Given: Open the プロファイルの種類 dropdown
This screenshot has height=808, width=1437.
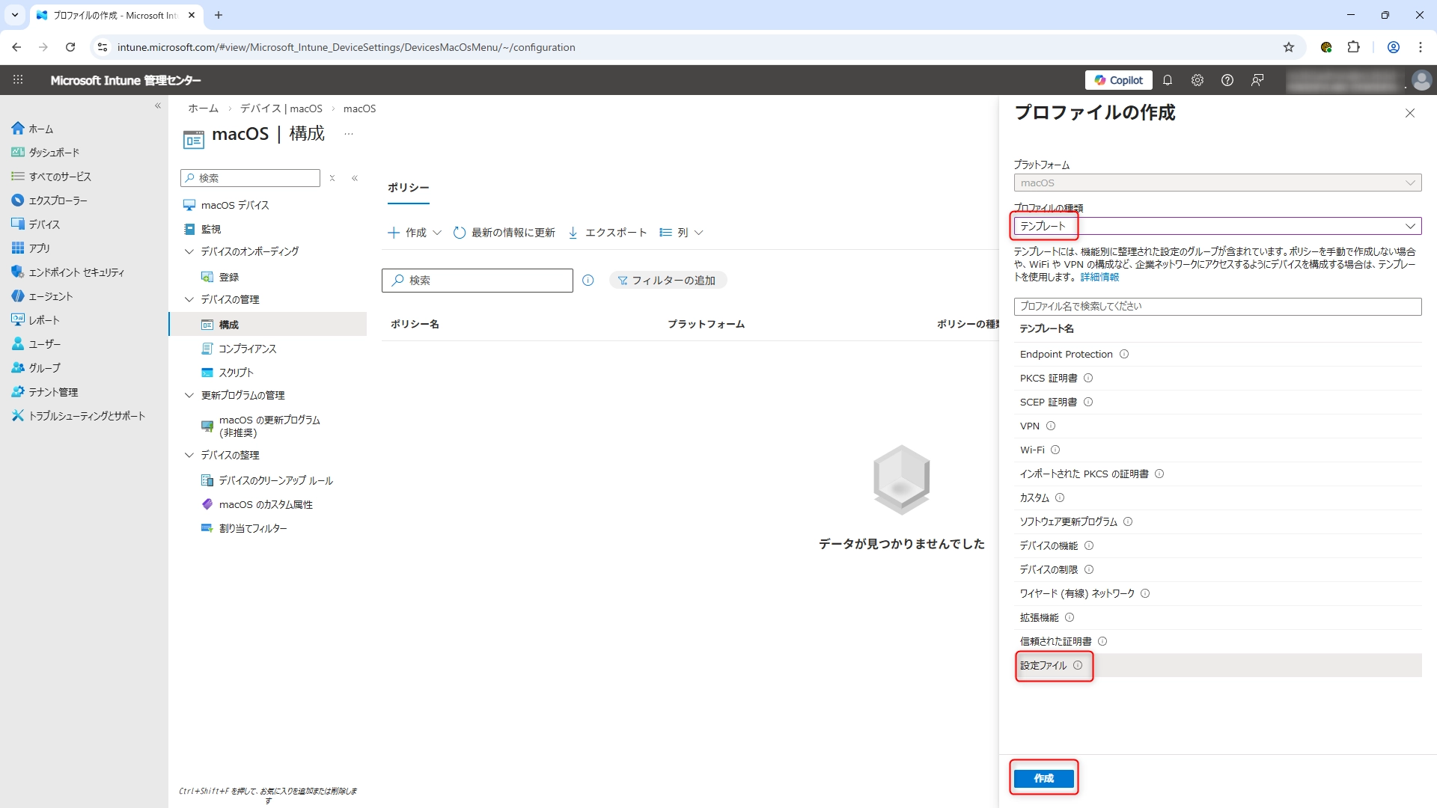Looking at the screenshot, I should [1217, 226].
